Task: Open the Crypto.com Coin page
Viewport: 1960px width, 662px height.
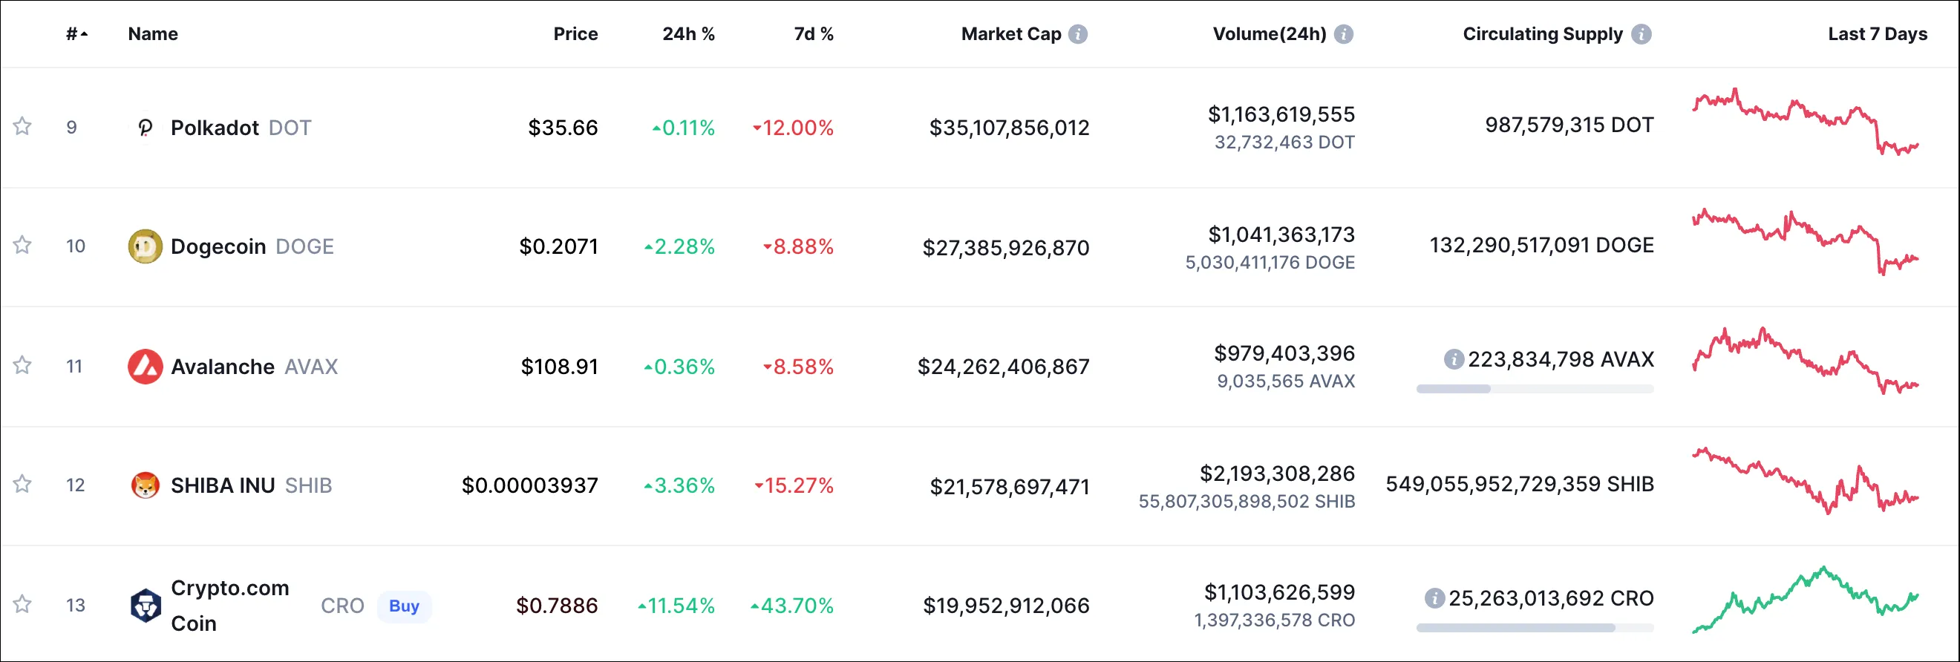Action: 230,605
